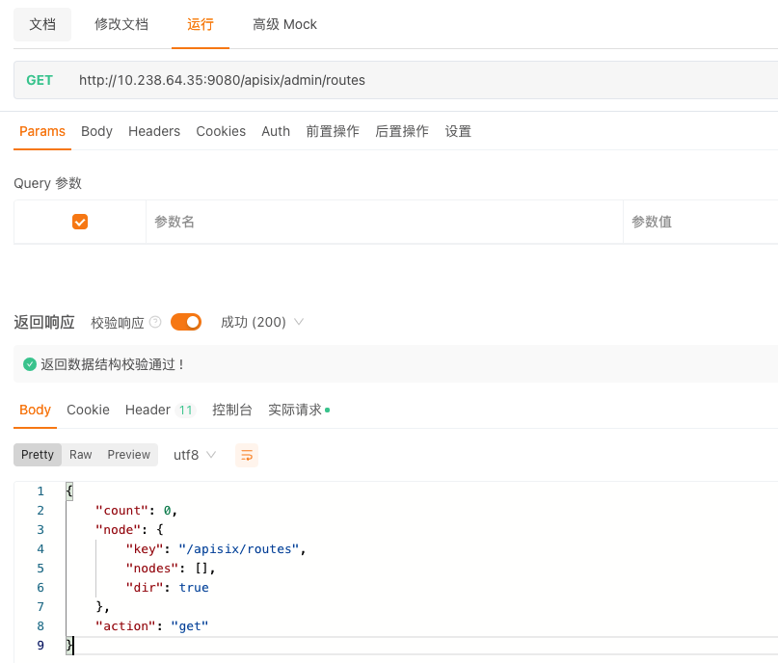Open the 高级 Mock tab
Image resolution: width=778 pixels, height=663 pixels.
[x=284, y=24]
